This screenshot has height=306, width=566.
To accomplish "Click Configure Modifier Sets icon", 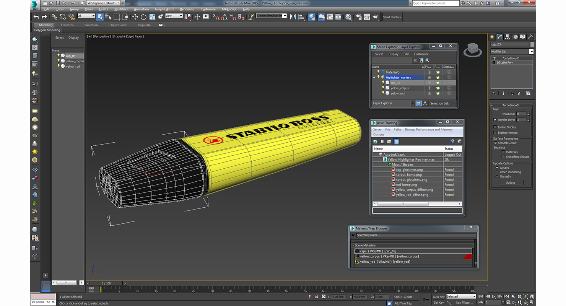I will (x=528, y=93).
